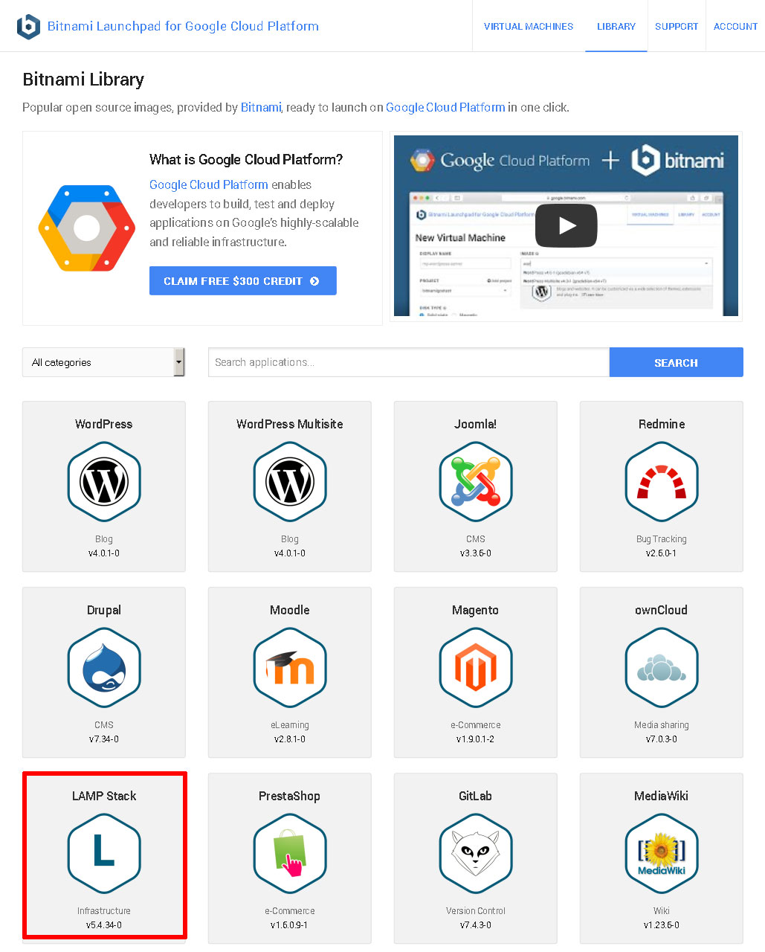Click the Redmine version v2.6.0-1
The image size is (765, 952).
[x=662, y=553]
